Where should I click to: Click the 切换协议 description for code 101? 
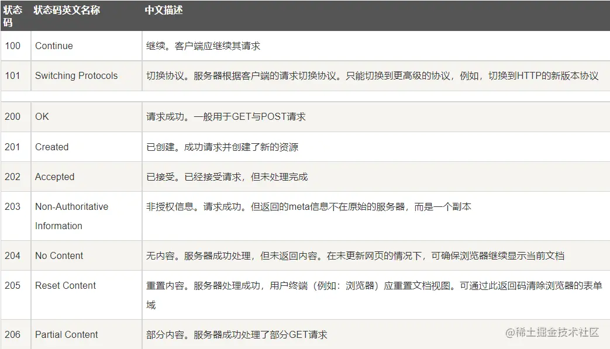click(373, 75)
